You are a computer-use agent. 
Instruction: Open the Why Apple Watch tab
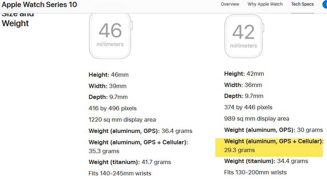click(265, 4)
